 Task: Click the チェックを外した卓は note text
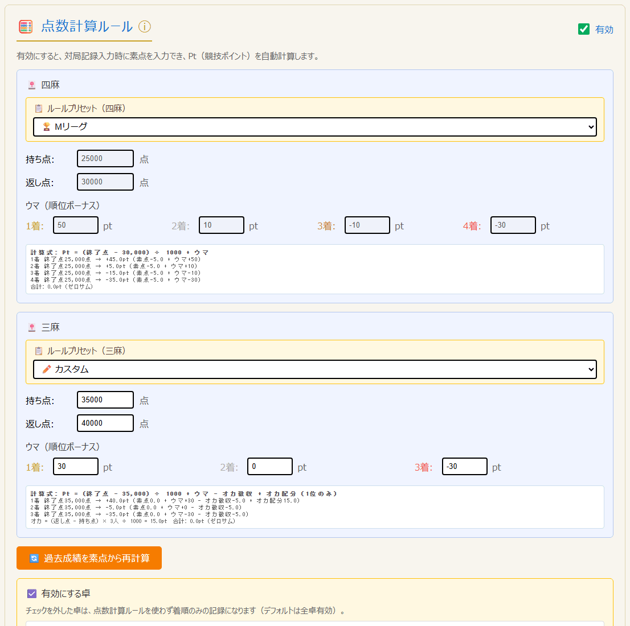(x=185, y=611)
